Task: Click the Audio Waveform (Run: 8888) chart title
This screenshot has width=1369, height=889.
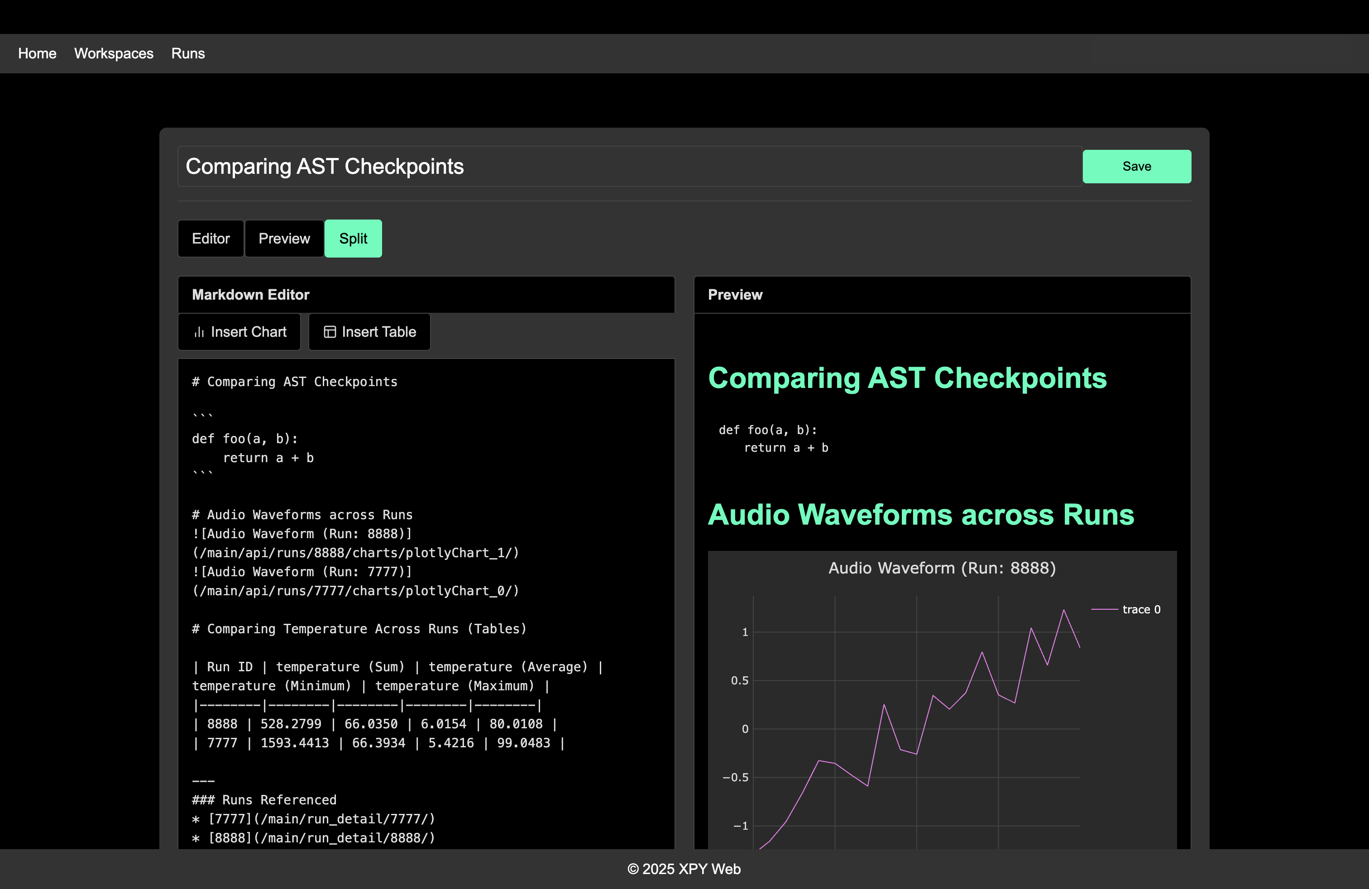Action: (x=942, y=568)
